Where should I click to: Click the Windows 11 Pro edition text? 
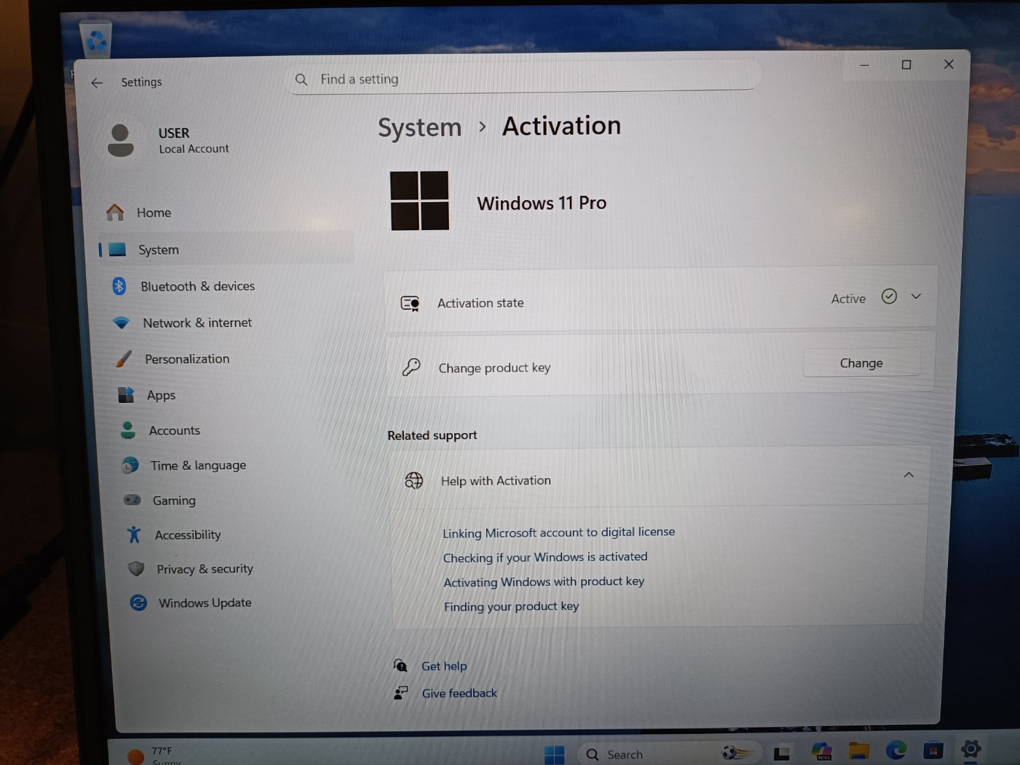542,203
